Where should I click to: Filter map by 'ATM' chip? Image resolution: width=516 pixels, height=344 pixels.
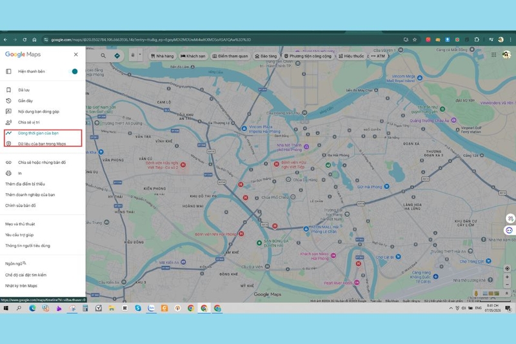coord(378,56)
